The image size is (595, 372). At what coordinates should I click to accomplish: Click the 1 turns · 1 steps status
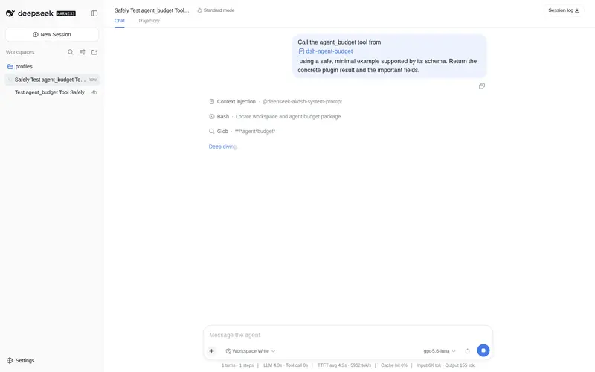pos(237,365)
